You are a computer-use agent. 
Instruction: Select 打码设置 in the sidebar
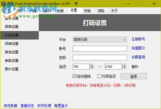20,35
